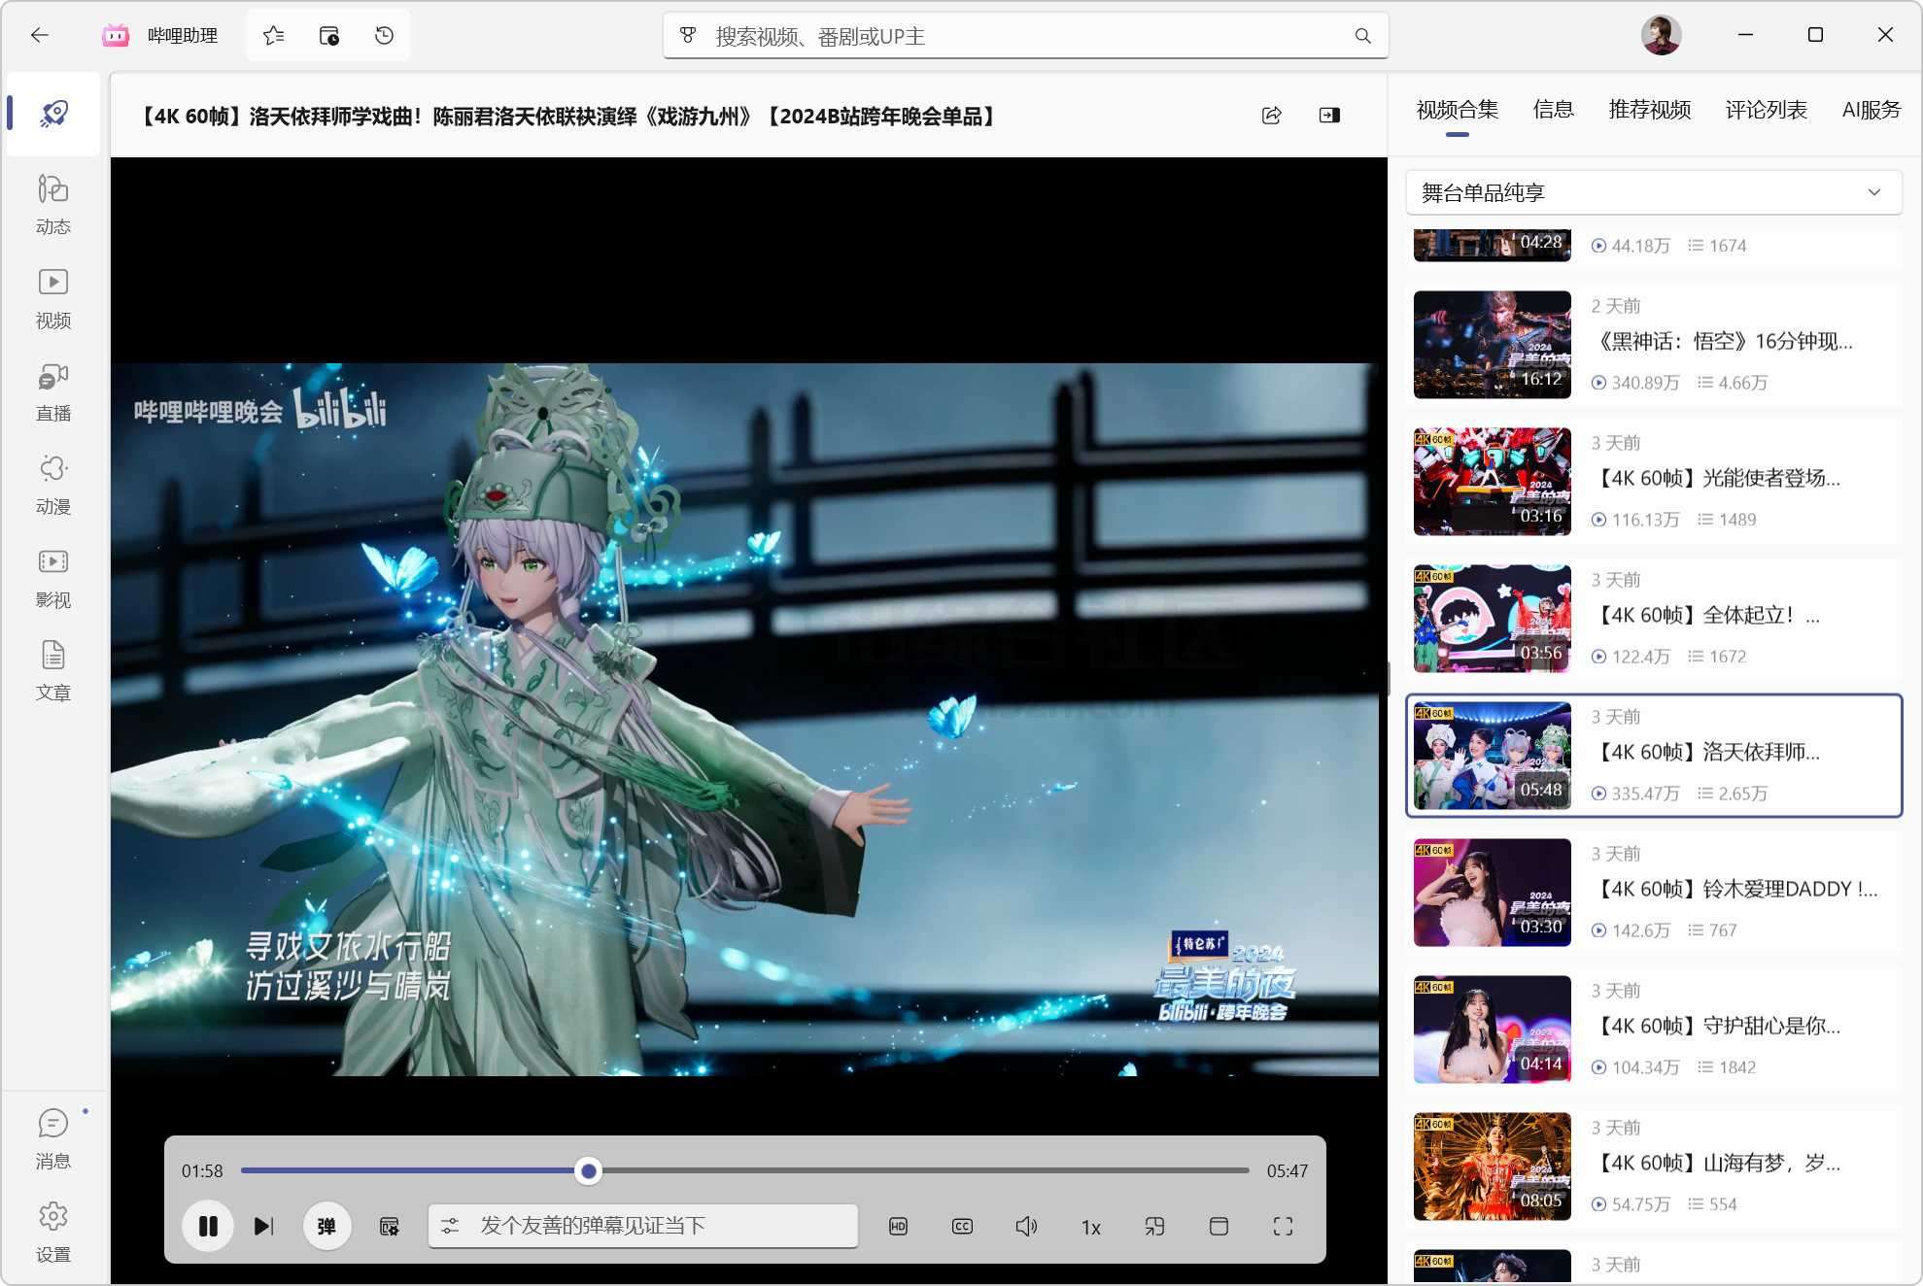Viewport: 1923px width, 1286px height.
Task: Switch to 推荐视频 tab
Action: click(1650, 110)
